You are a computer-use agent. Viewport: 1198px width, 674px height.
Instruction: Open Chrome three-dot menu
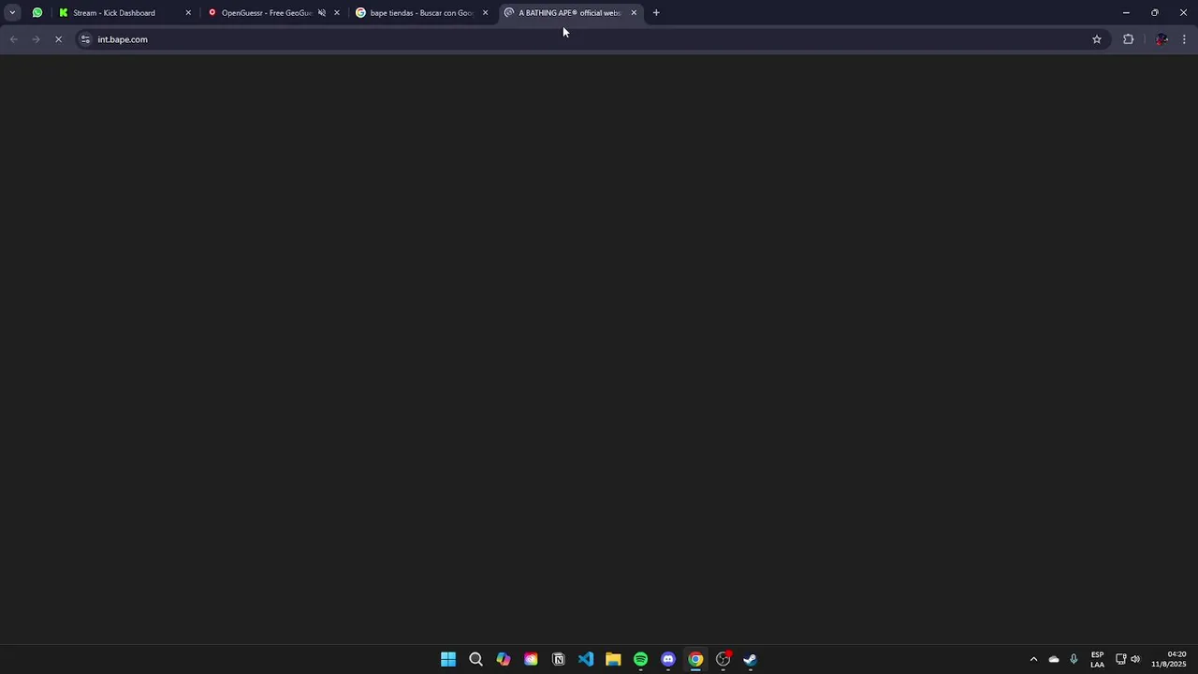(x=1184, y=39)
